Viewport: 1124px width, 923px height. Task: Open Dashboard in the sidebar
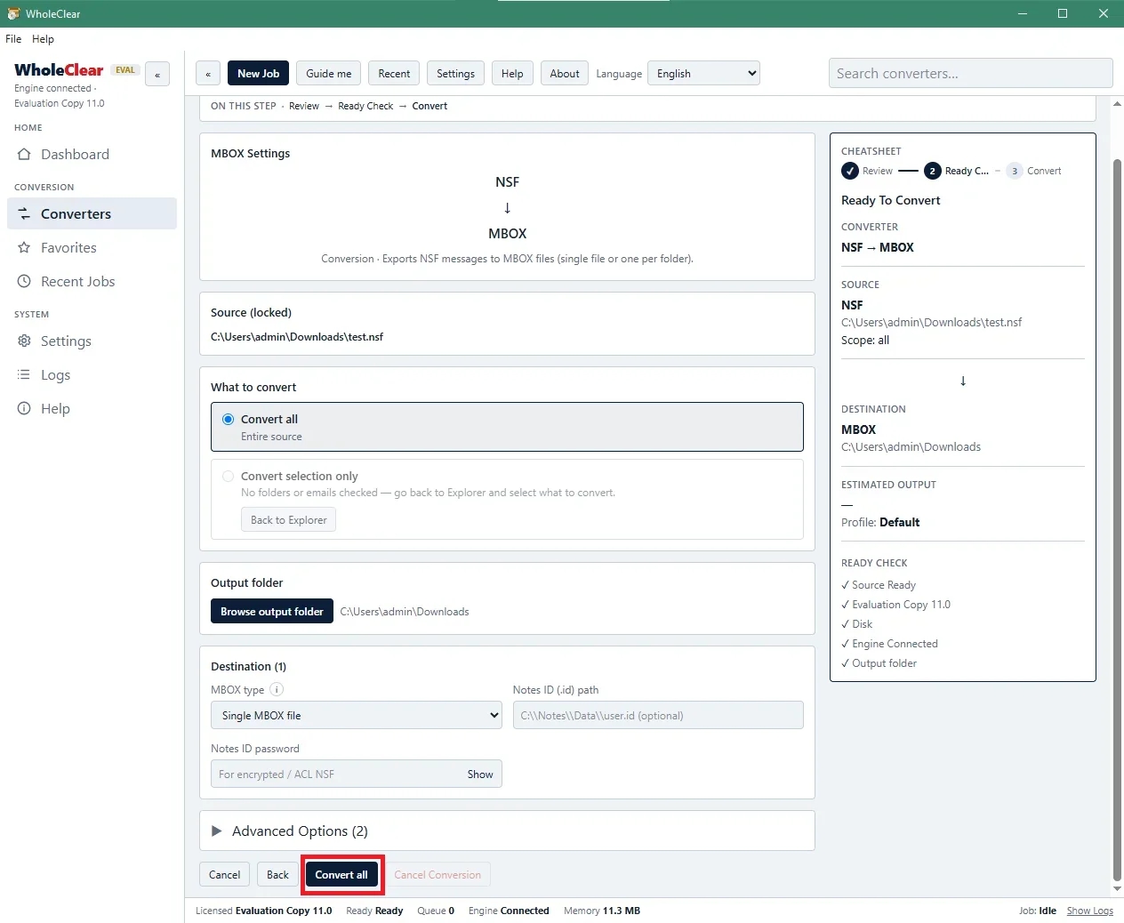92,154
